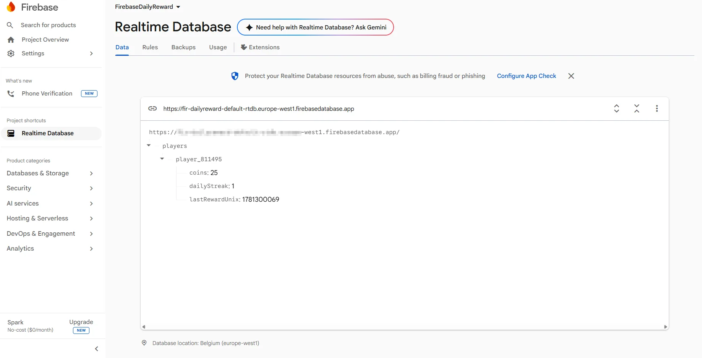Collapse the player_811495 tree node
The image size is (702, 358).
point(162,159)
